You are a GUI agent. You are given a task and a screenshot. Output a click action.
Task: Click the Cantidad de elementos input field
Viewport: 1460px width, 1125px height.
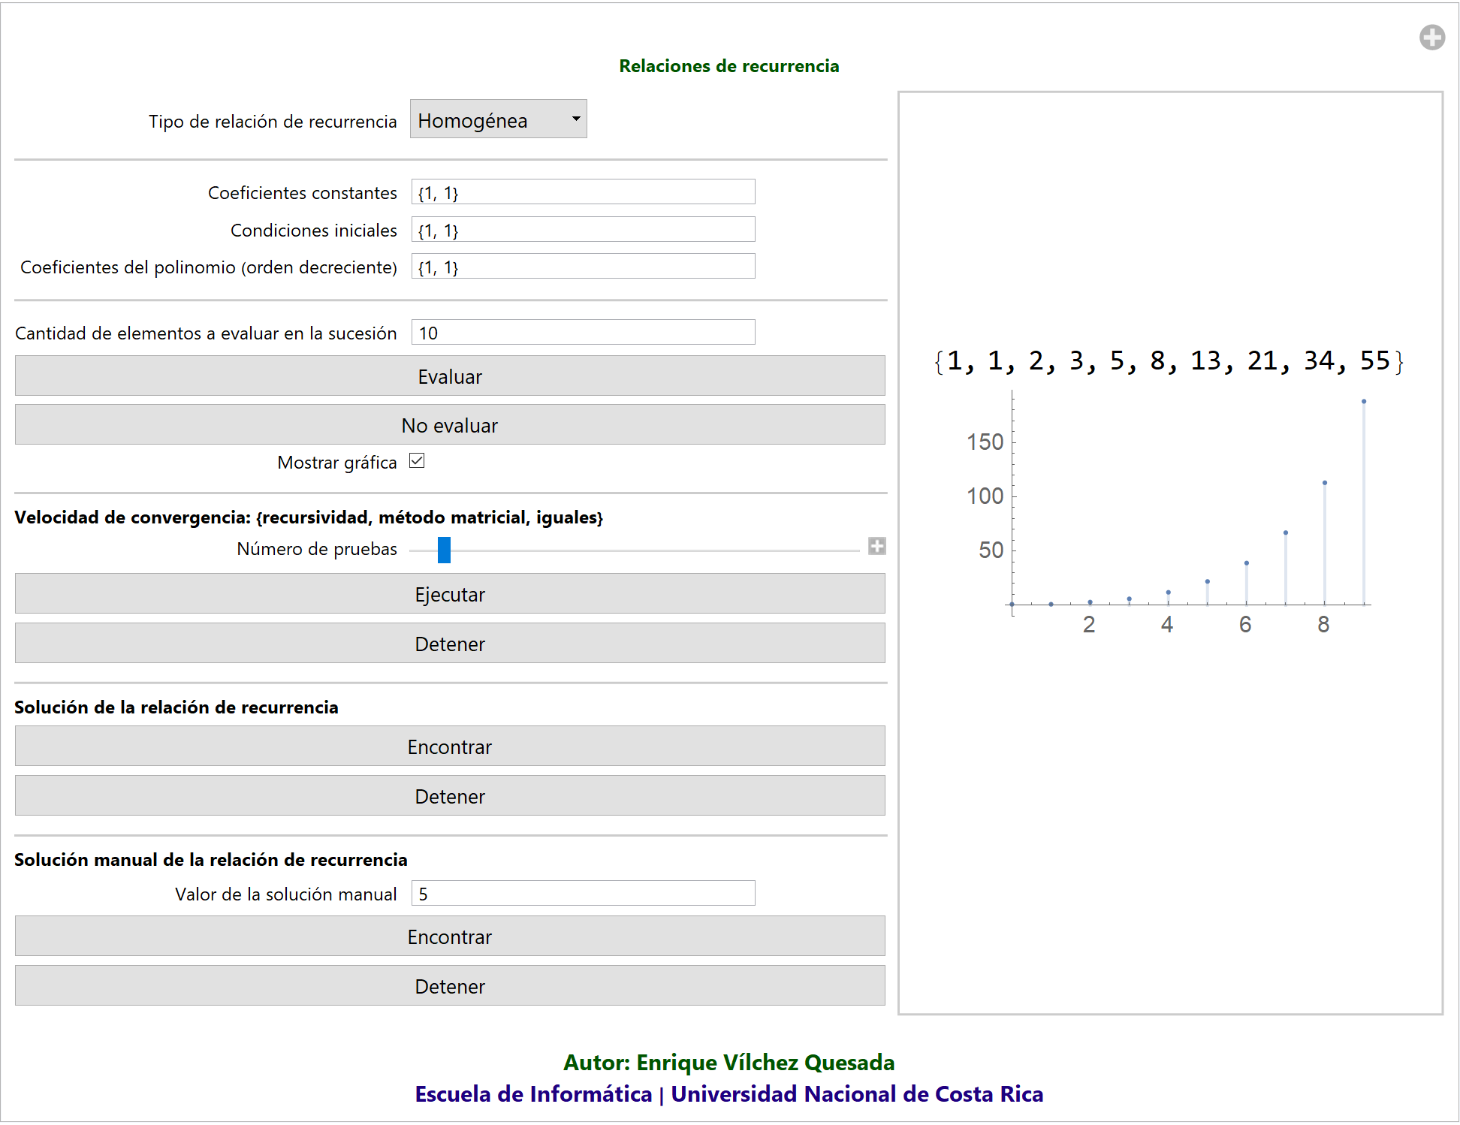(x=583, y=333)
